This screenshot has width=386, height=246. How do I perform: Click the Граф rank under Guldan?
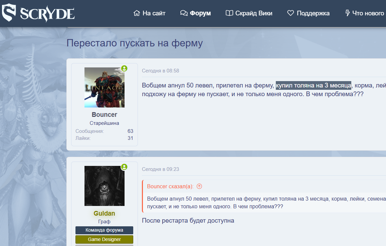point(105,222)
